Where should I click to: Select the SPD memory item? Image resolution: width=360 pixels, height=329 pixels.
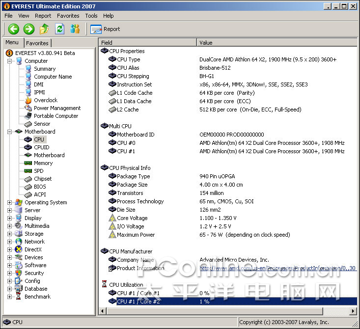[38, 171]
